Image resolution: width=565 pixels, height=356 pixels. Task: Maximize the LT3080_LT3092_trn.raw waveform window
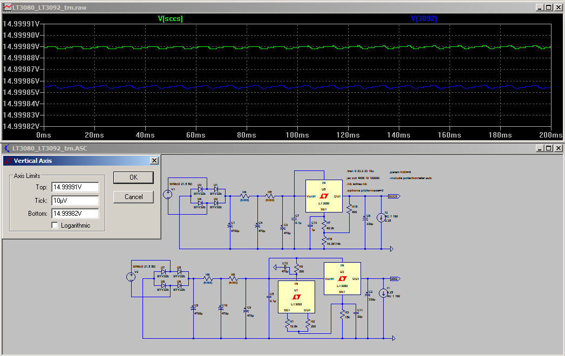548,7
